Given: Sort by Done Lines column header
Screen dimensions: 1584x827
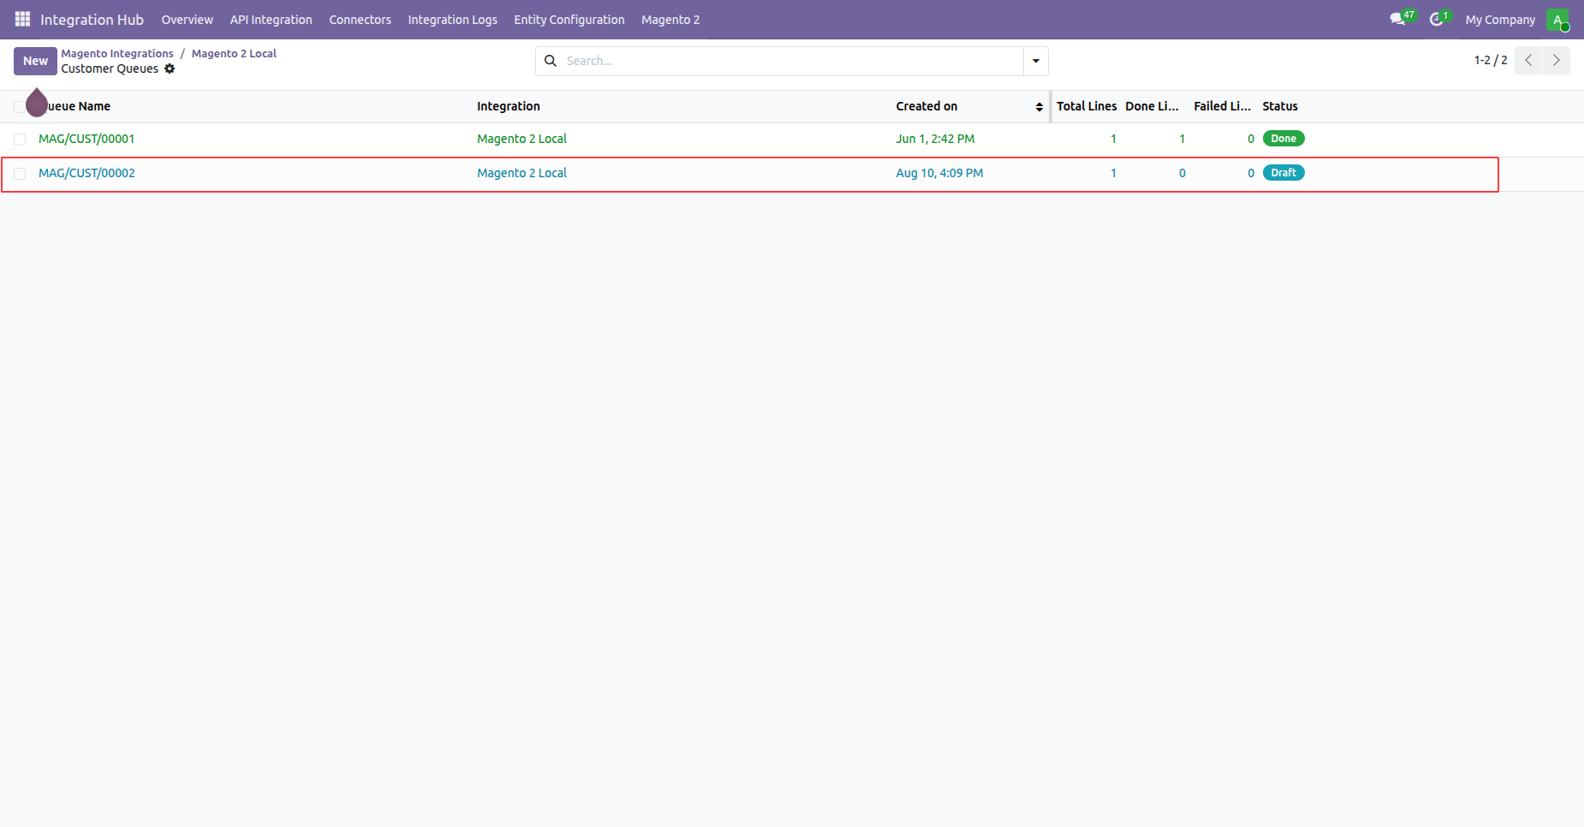Looking at the screenshot, I should pos(1152,106).
